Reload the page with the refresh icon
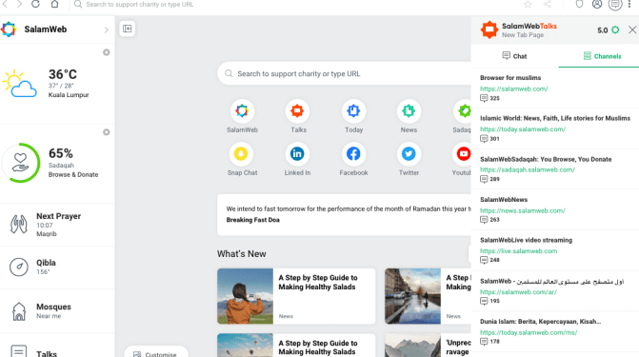639x357 pixels. (35, 4)
